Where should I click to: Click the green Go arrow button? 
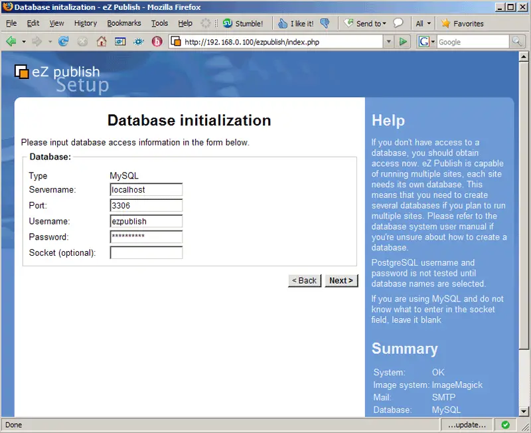point(403,42)
